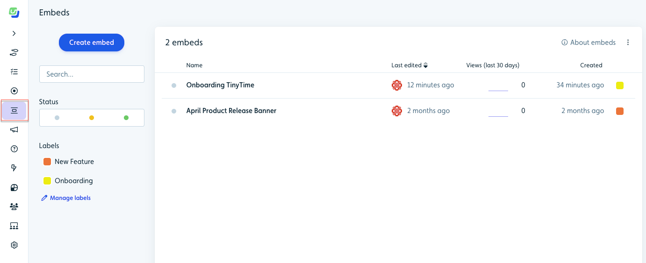The image size is (646, 263).
Task: Click orange label swatch on April Product Release row
Action: click(x=620, y=111)
